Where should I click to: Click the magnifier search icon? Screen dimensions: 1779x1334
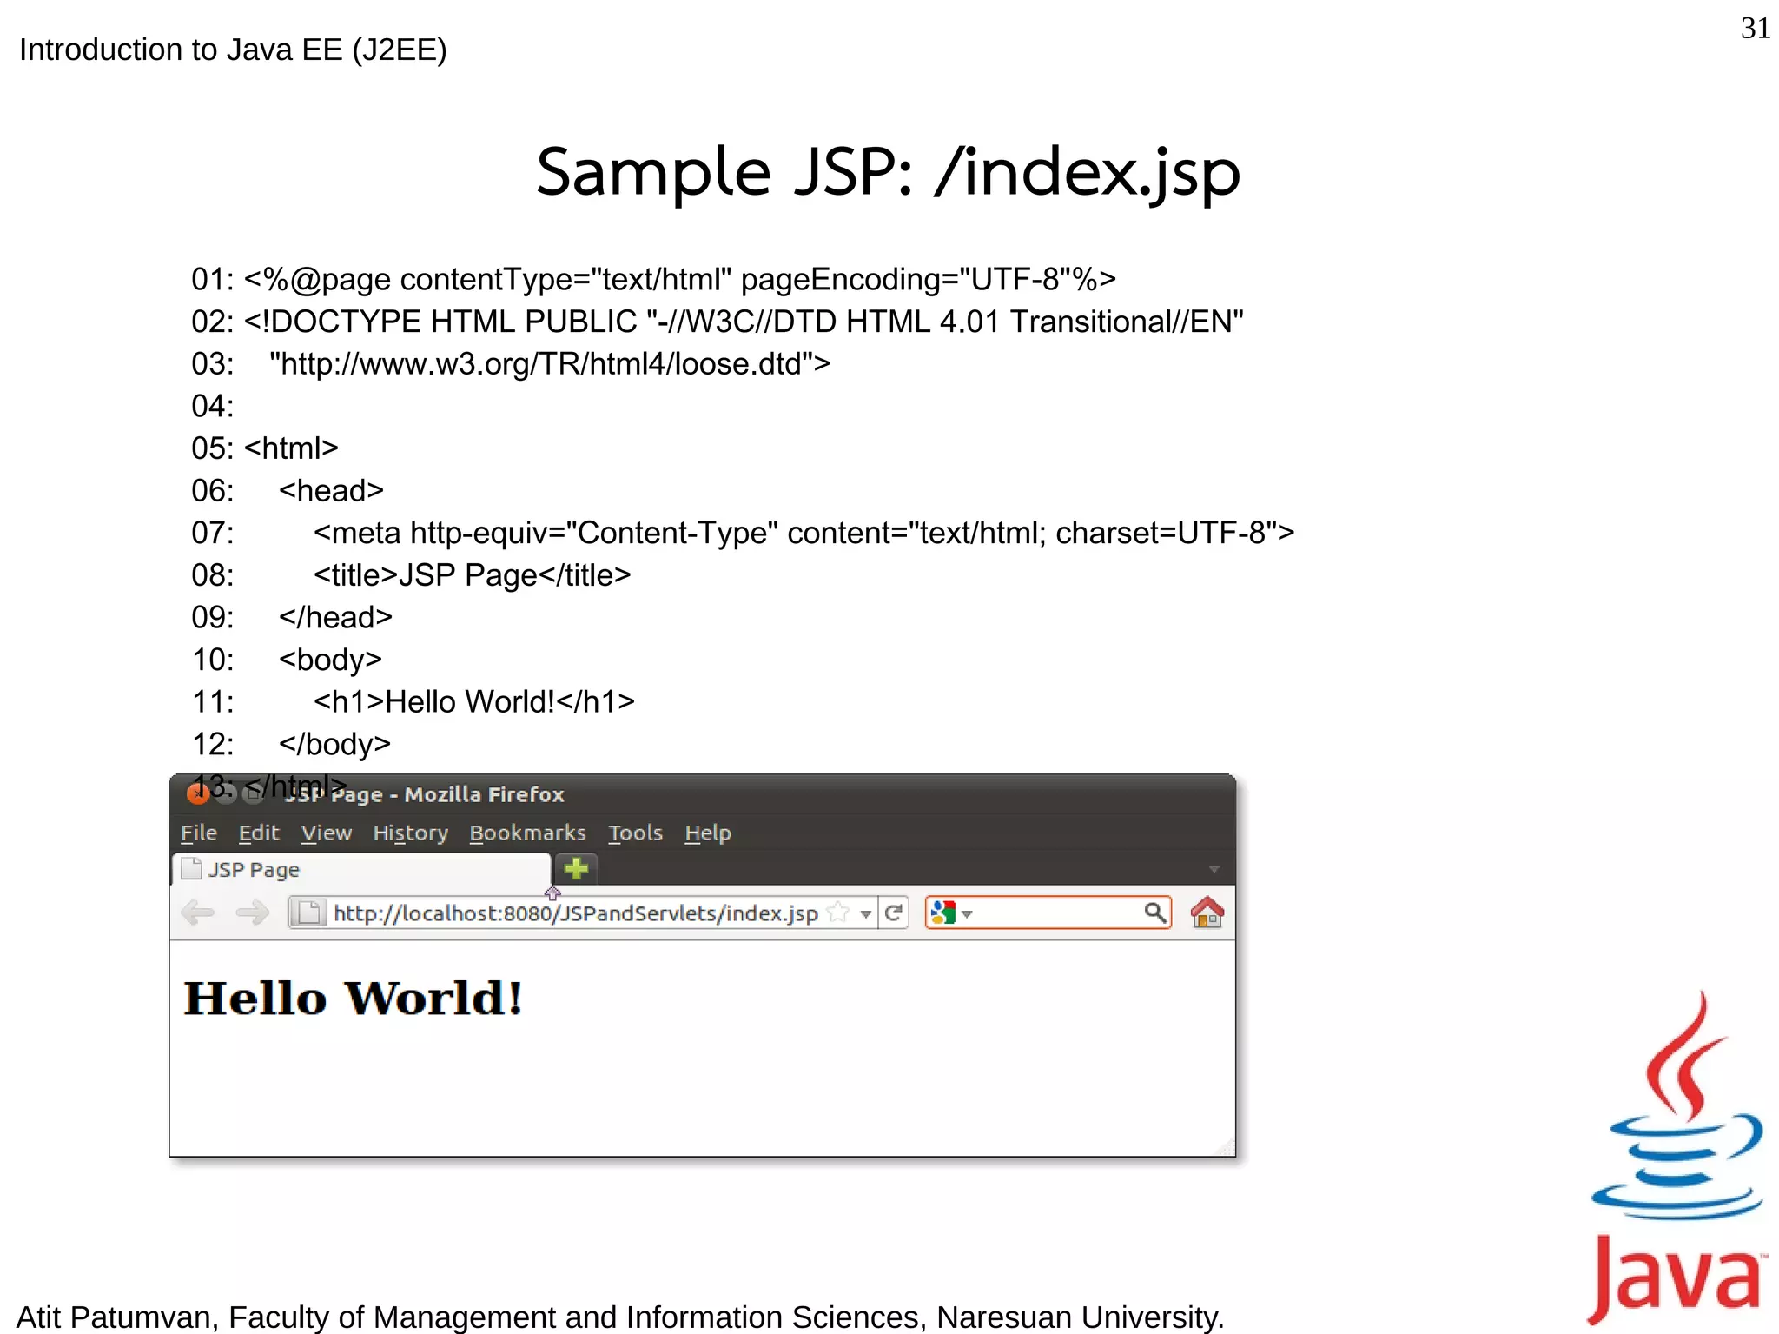(1154, 913)
